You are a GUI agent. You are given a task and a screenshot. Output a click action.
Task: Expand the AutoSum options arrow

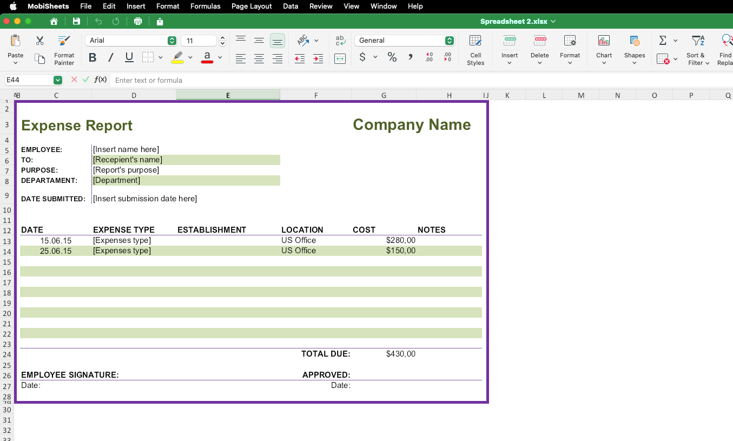(675, 41)
